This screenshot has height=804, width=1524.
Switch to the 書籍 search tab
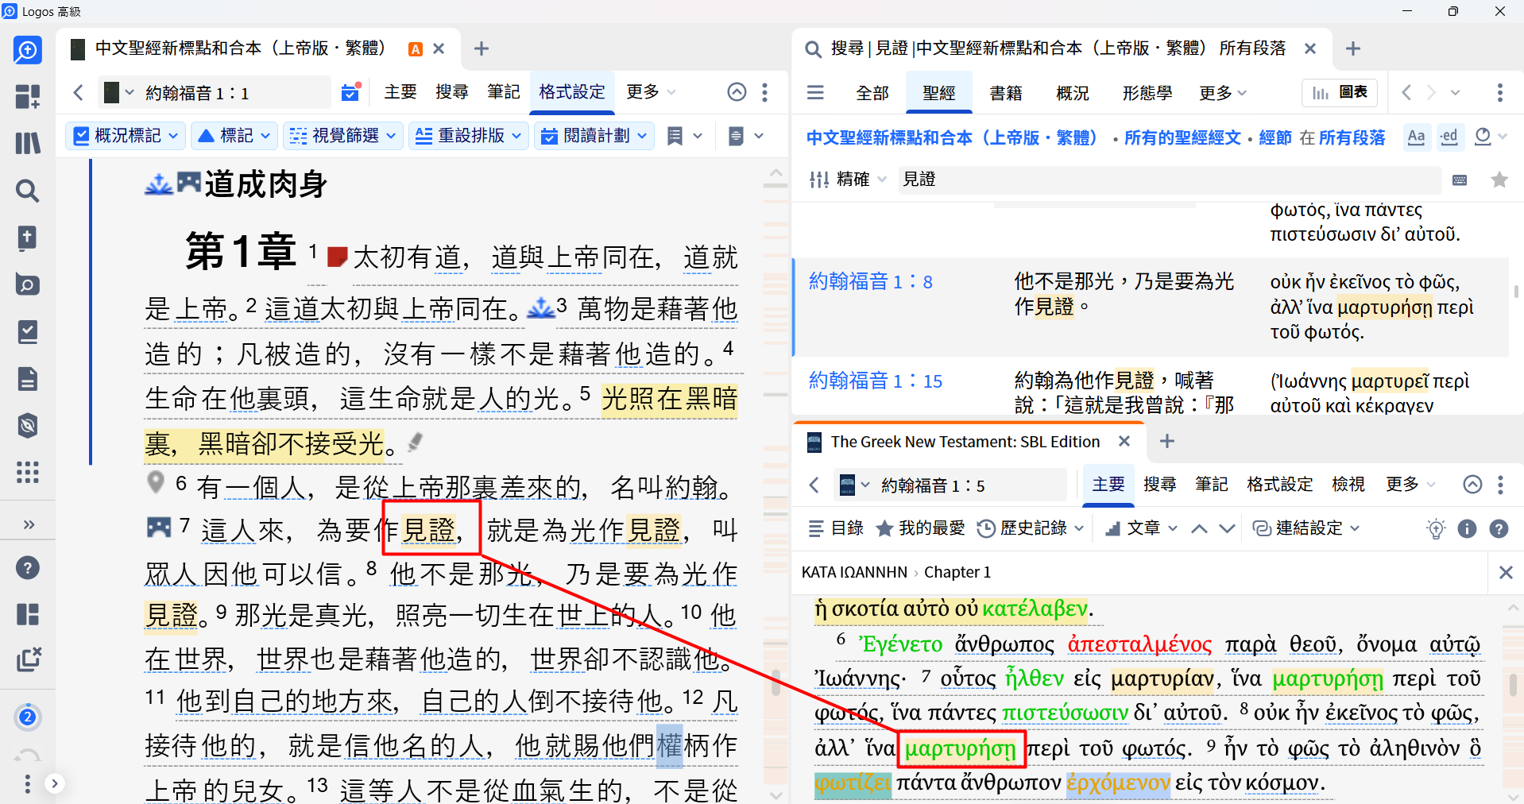(x=1006, y=93)
